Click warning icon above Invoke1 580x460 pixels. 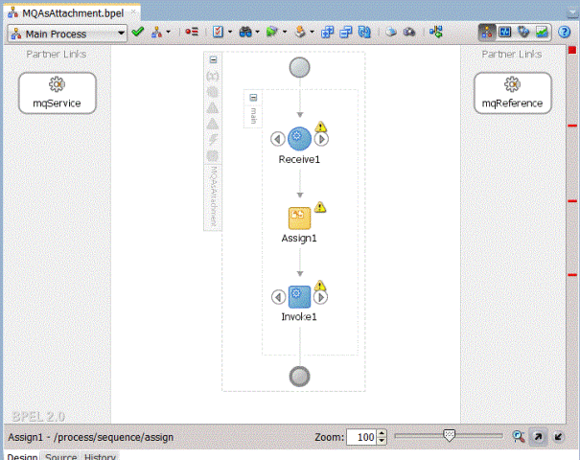tap(320, 286)
